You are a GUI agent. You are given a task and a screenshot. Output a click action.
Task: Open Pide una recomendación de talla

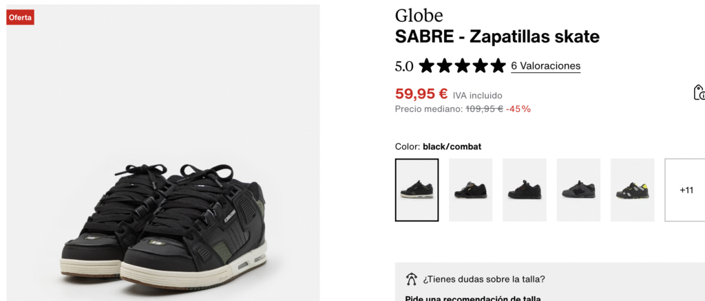473,298
